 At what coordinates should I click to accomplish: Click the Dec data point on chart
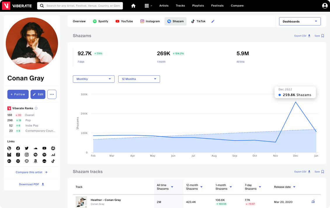(296, 102)
